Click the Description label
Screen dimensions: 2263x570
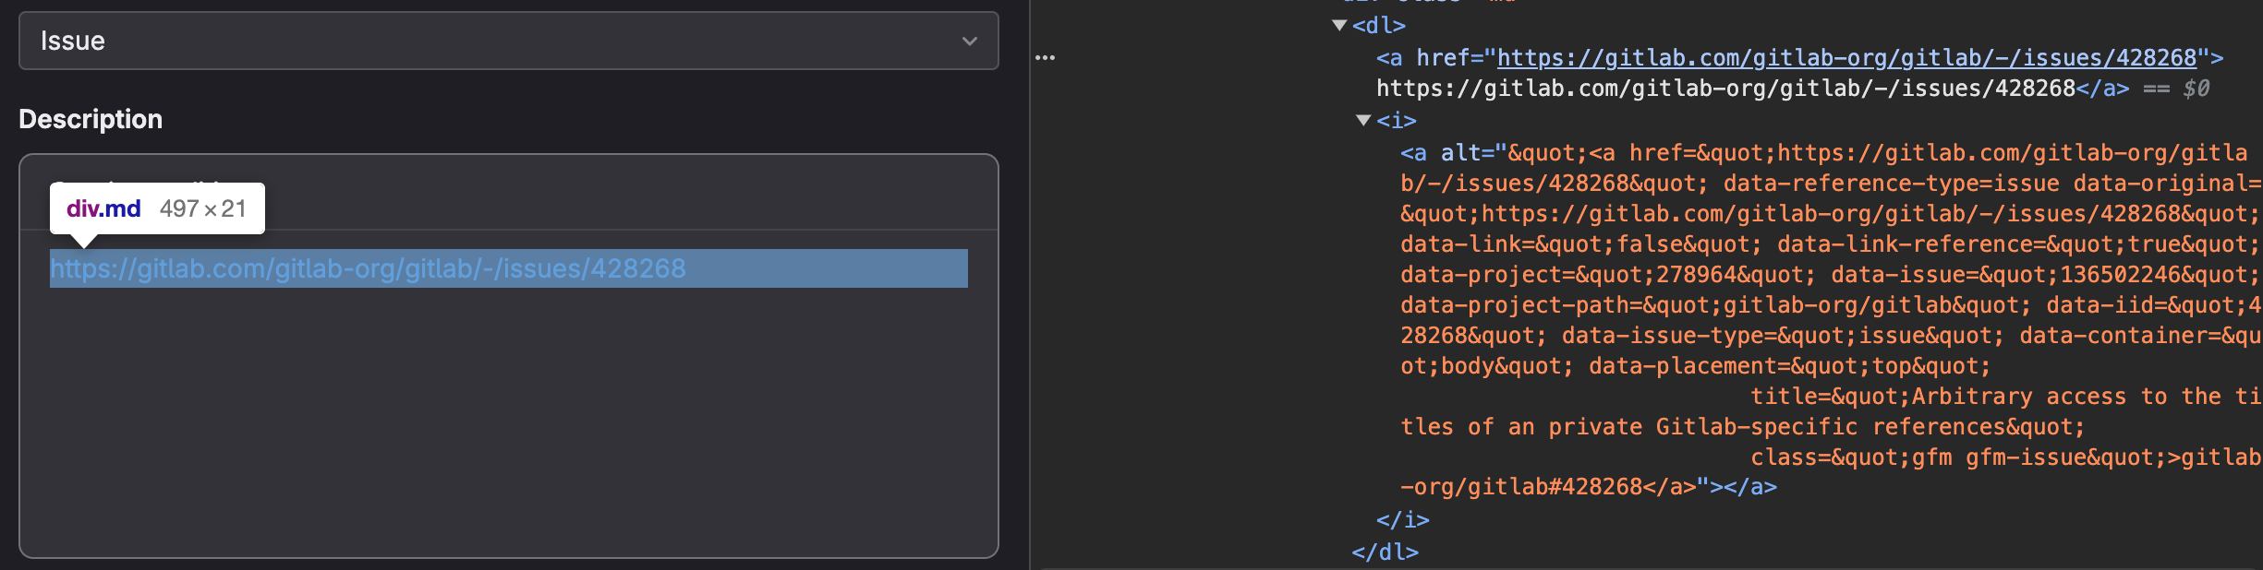(91, 119)
